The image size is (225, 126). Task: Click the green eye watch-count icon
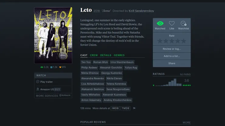pos(42,67)
